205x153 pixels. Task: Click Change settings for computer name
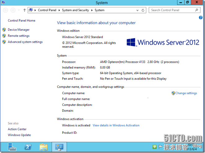[186, 93]
